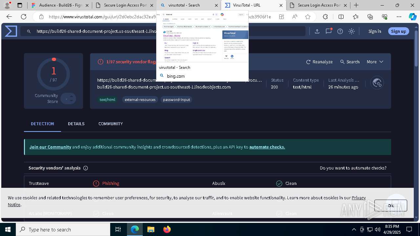Open the help question mark icon

click(x=340, y=31)
